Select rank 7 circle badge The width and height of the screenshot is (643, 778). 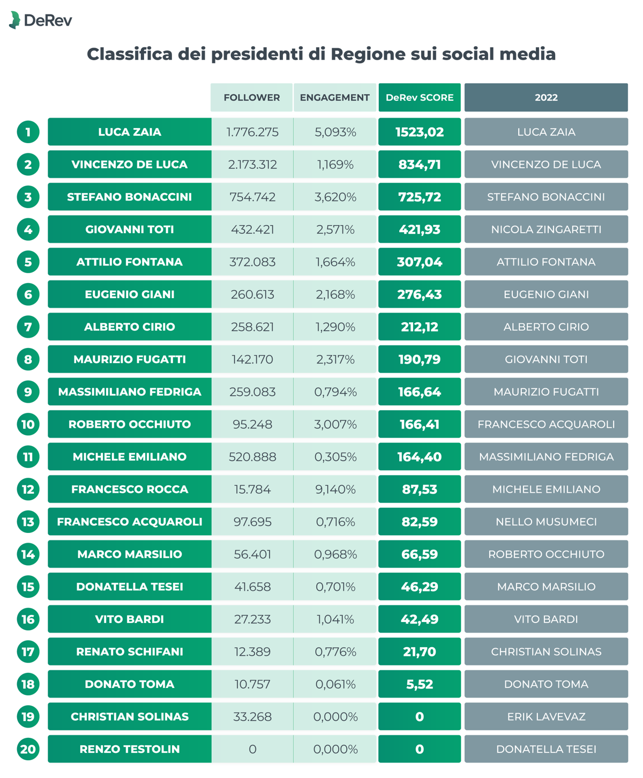(x=28, y=327)
